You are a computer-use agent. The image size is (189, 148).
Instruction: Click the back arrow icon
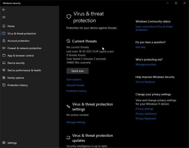click(4, 10)
